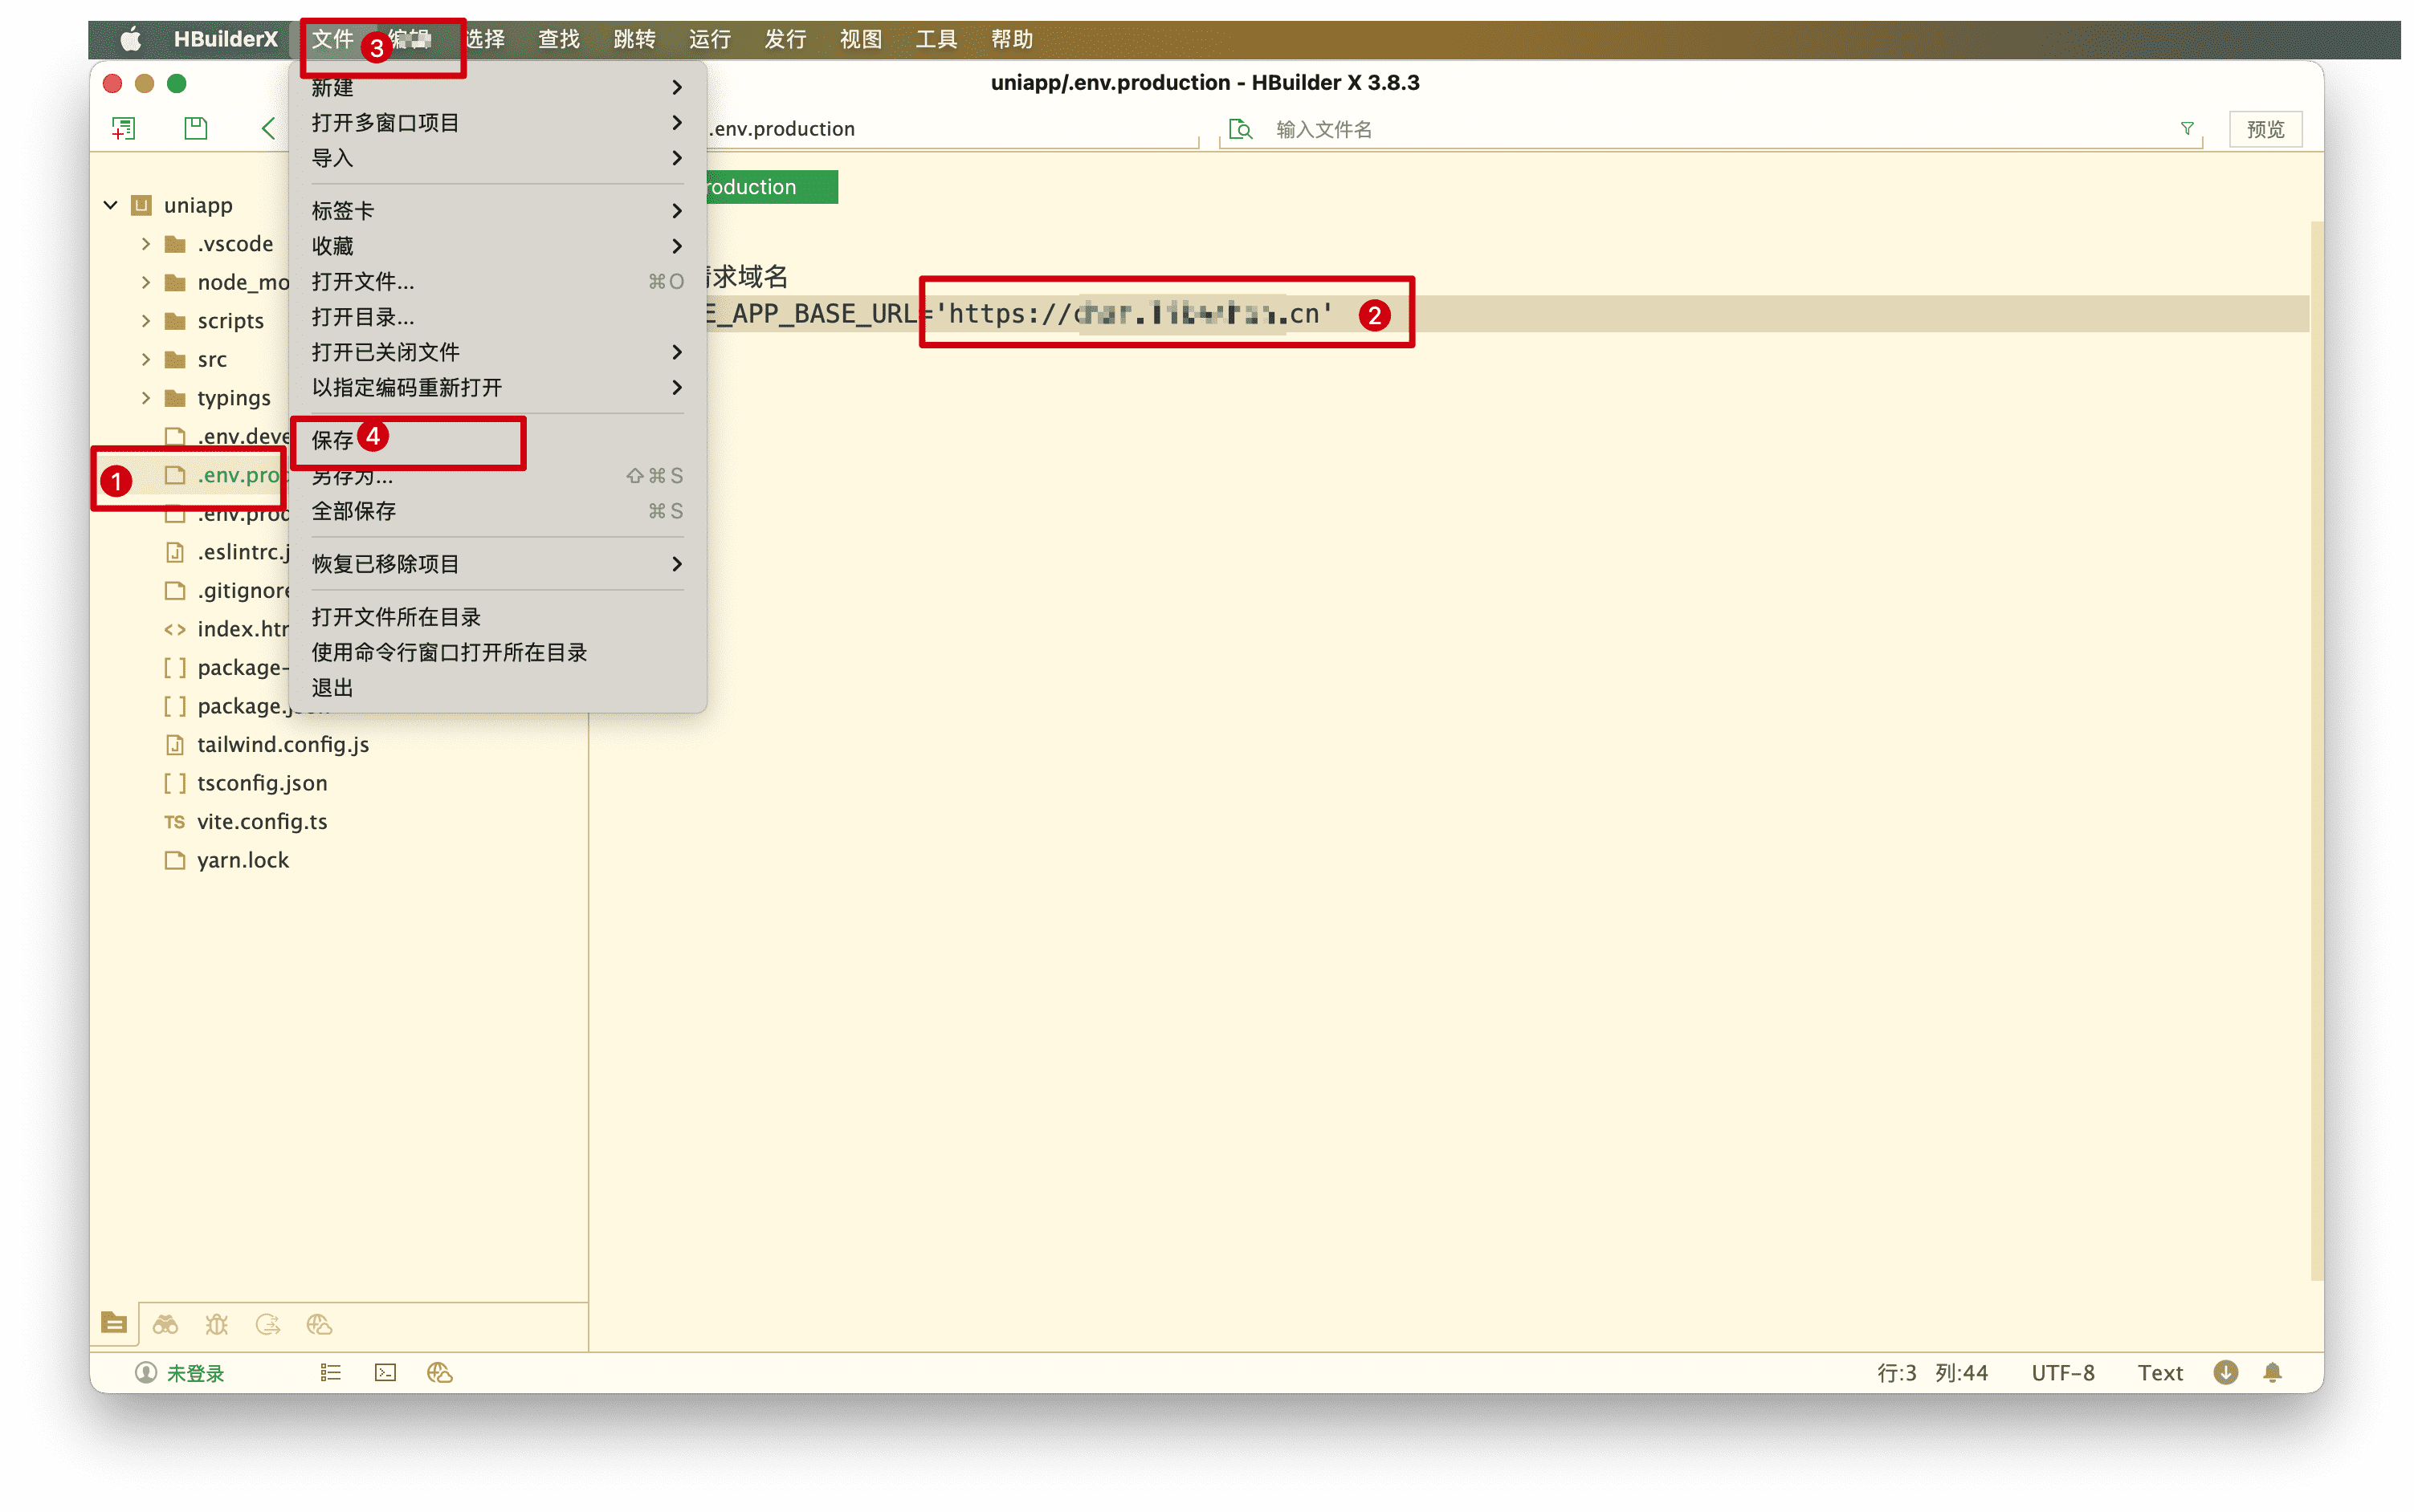Open 打开多窗口项目 submenu entry
The width and height of the screenshot is (2414, 1512).
tap(497, 123)
